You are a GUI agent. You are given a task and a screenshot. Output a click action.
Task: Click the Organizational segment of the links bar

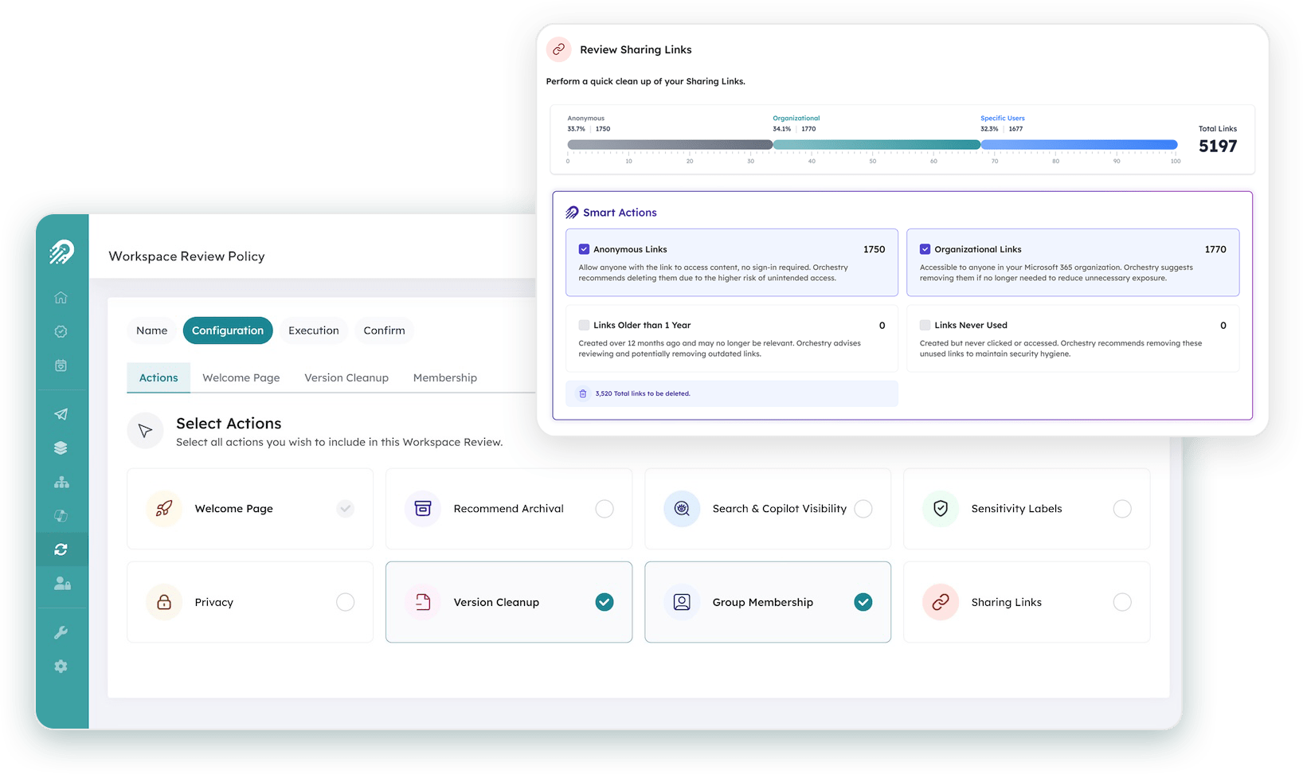[x=876, y=144]
